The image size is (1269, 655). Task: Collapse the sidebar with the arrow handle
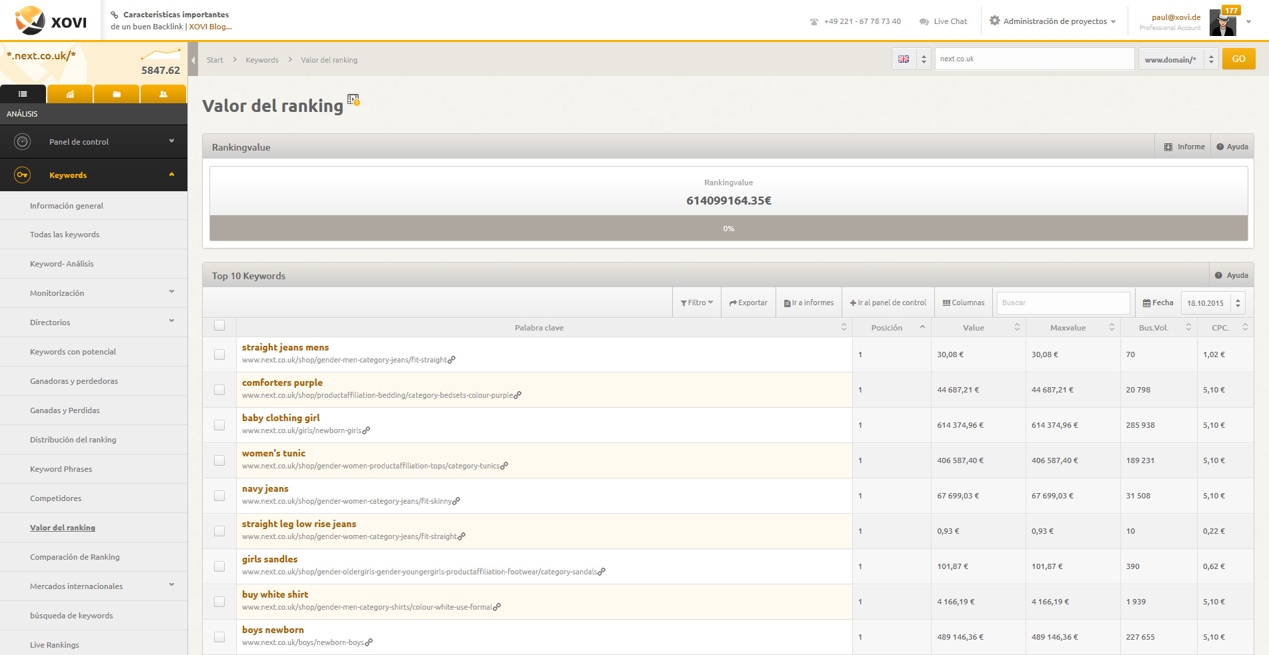193,59
